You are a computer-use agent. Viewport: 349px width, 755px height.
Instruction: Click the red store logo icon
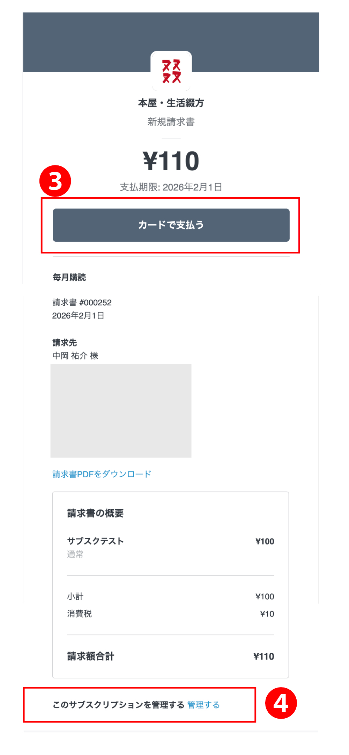(171, 71)
